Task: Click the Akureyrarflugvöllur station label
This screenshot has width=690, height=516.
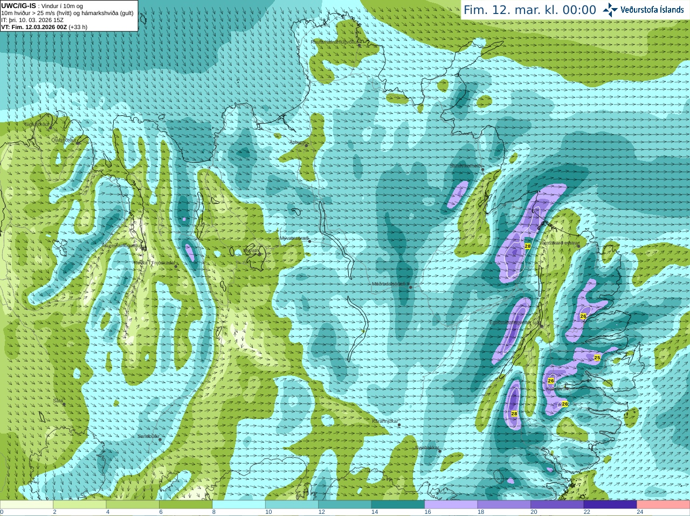Action: (x=122, y=245)
